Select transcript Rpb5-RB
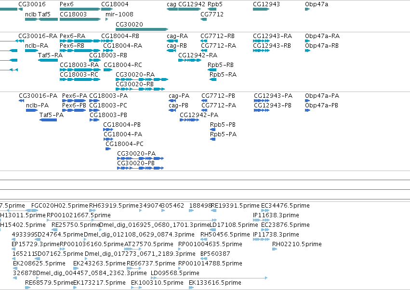This screenshot has width=410, height=290. point(212,70)
